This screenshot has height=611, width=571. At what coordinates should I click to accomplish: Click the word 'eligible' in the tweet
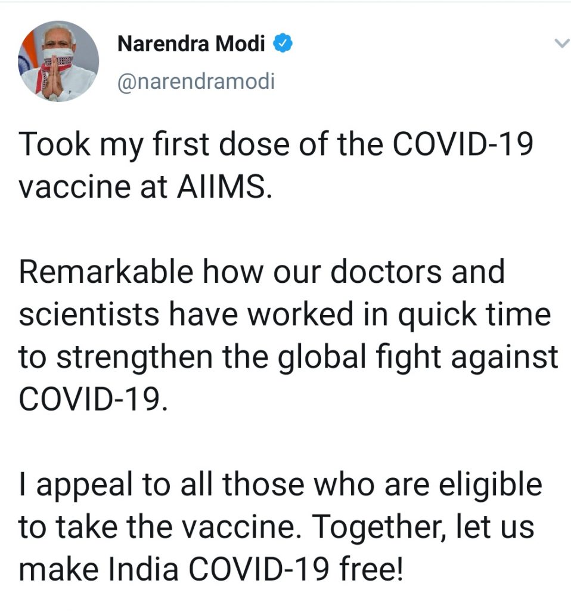[x=491, y=486]
